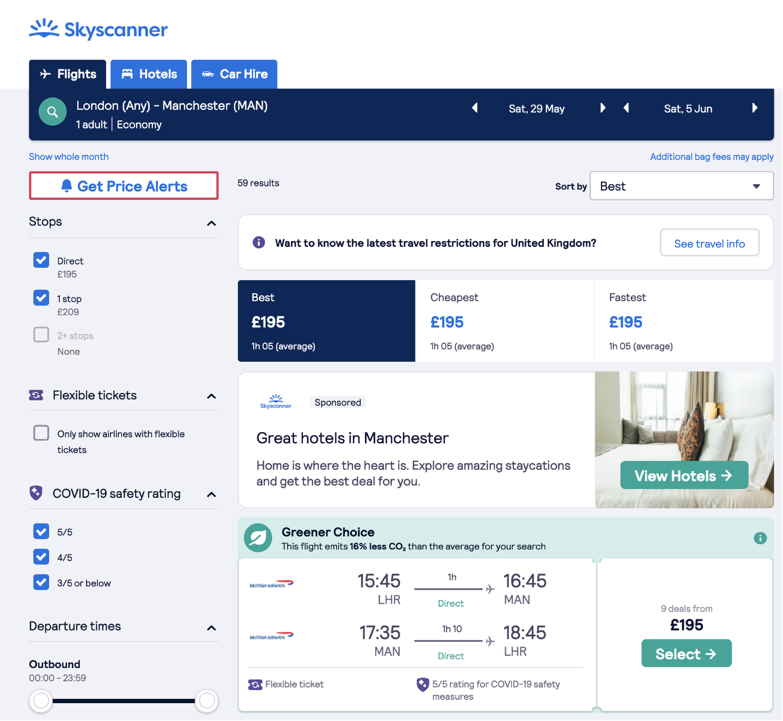
Task: Click the Flexible ticket icon on flight card
Action: coord(255,684)
